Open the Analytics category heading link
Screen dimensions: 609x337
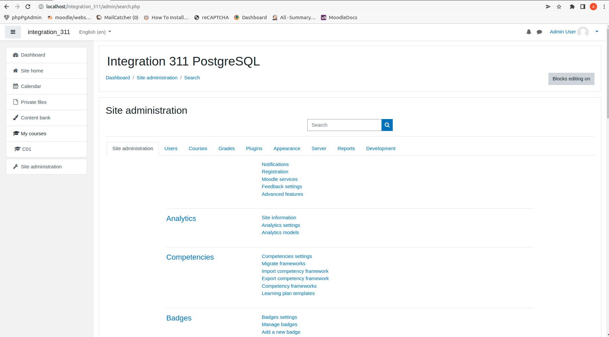tap(181, 219)
